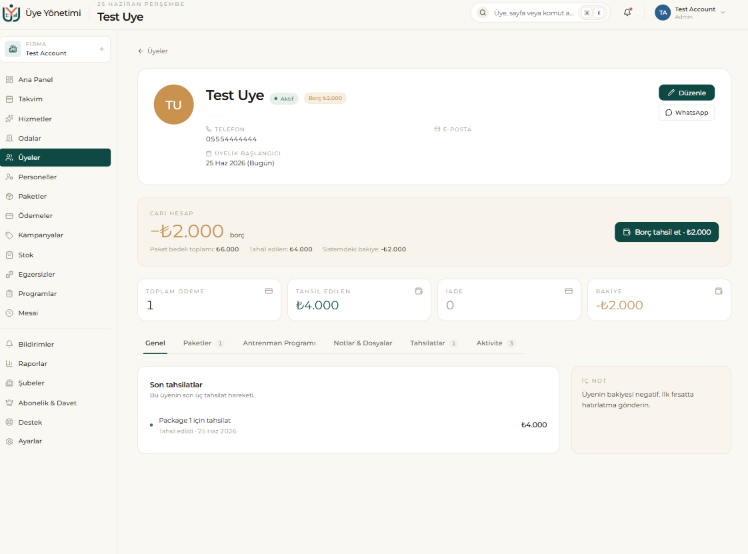Open Kampanyalar tag icon in sidebar
This screenshot has height=554, width=748.
pos(9,235)
